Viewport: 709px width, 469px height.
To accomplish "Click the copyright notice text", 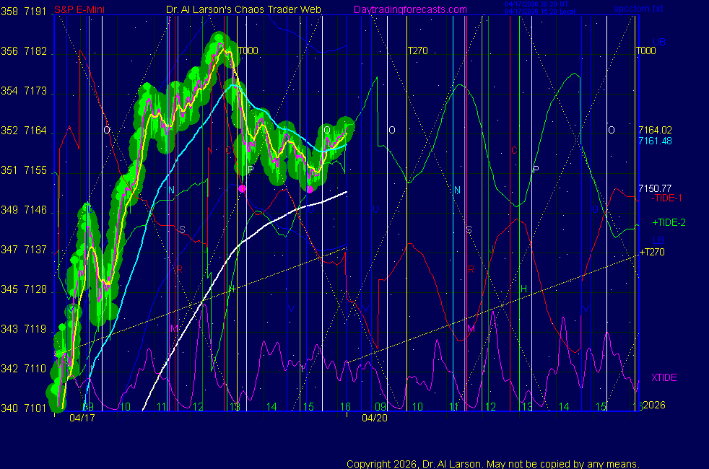I will (x=493, y=464).
